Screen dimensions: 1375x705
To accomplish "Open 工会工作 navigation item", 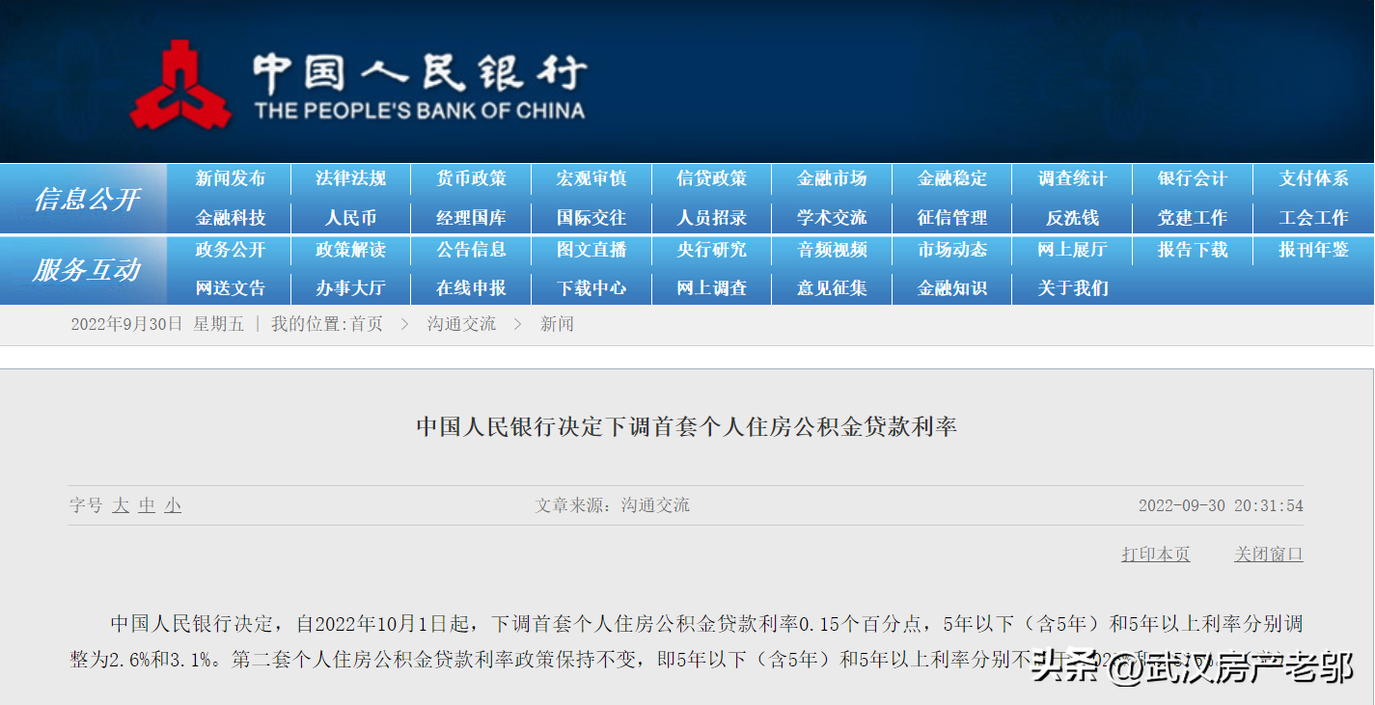I will click(1314, 218).
